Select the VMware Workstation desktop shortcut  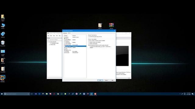pos(3,79)
